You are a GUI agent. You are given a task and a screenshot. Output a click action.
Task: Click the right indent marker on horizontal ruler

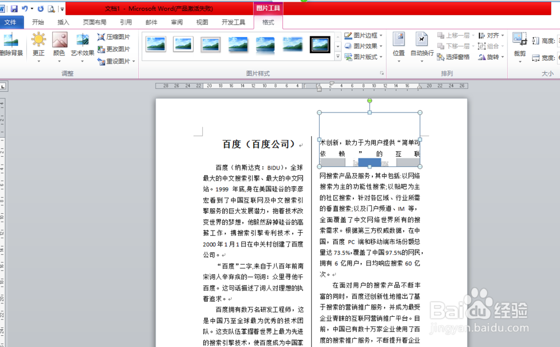[419, 87]
